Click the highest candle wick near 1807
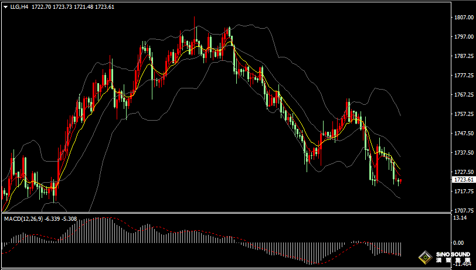Image resolution: width=476 pixels, height=270 pixels. [195, 20]
